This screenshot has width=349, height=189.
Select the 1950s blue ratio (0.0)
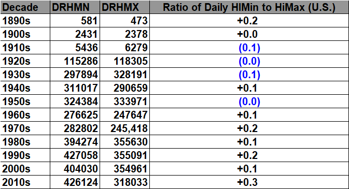pyautogui.click(x=249, y=101)
